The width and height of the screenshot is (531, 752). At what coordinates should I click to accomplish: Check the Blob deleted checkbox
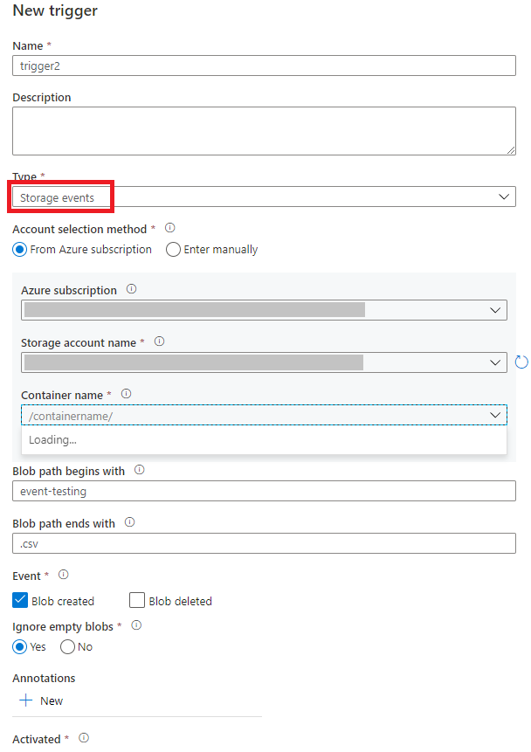coord(136,600)
